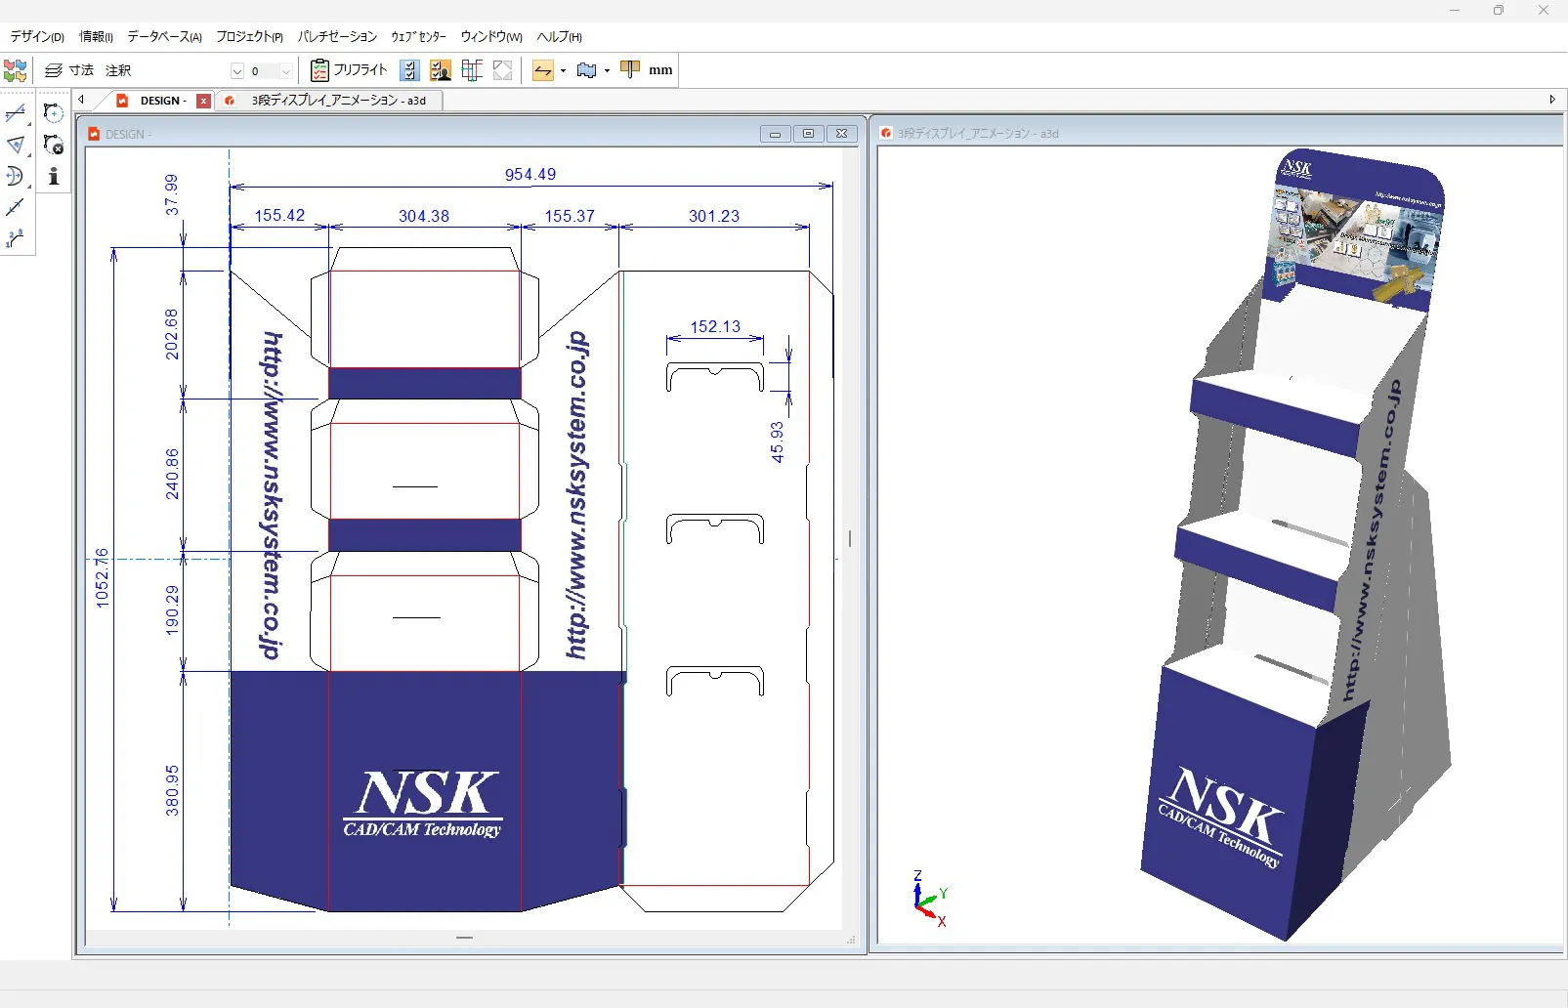Expand dropdown next to blue map icon
Viewport: 1568px width, 1008px height.
608,71
